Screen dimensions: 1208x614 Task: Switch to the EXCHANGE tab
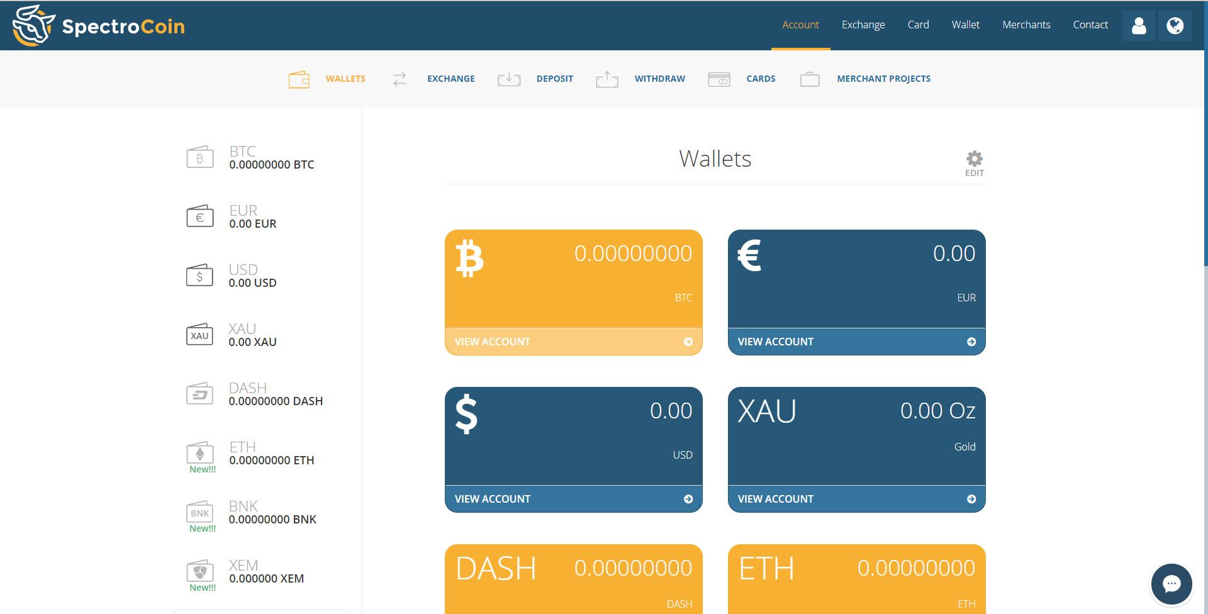pos(451,79)
